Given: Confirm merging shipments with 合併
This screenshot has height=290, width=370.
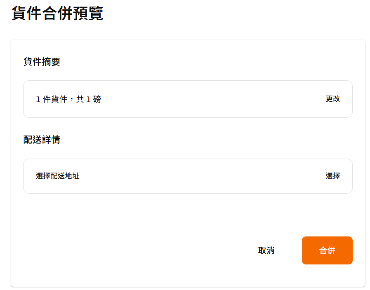Looking at the screenshot, I should pos(327,250).
